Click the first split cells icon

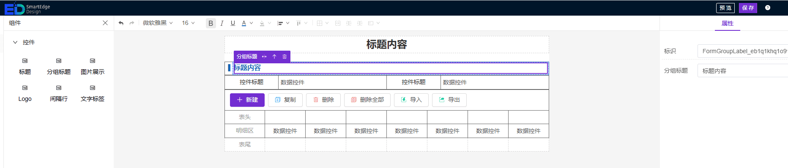pyautogui.click(x=349, y=23)
